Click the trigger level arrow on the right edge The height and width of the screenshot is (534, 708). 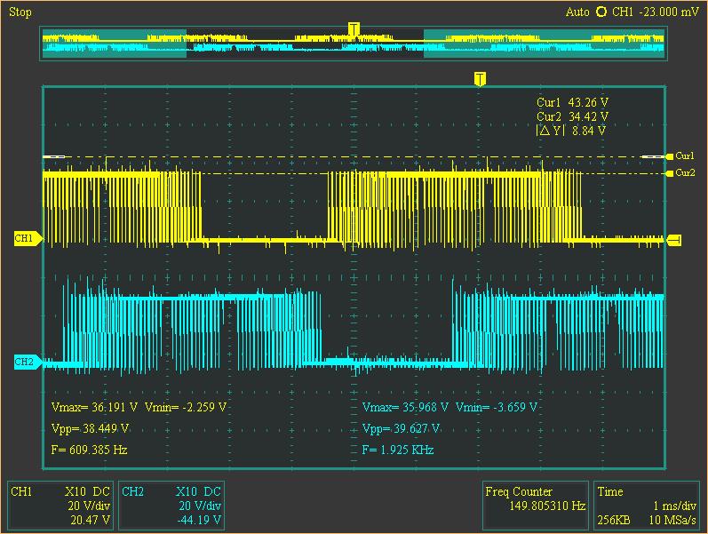pyautogui.click(x=673, y=240)
